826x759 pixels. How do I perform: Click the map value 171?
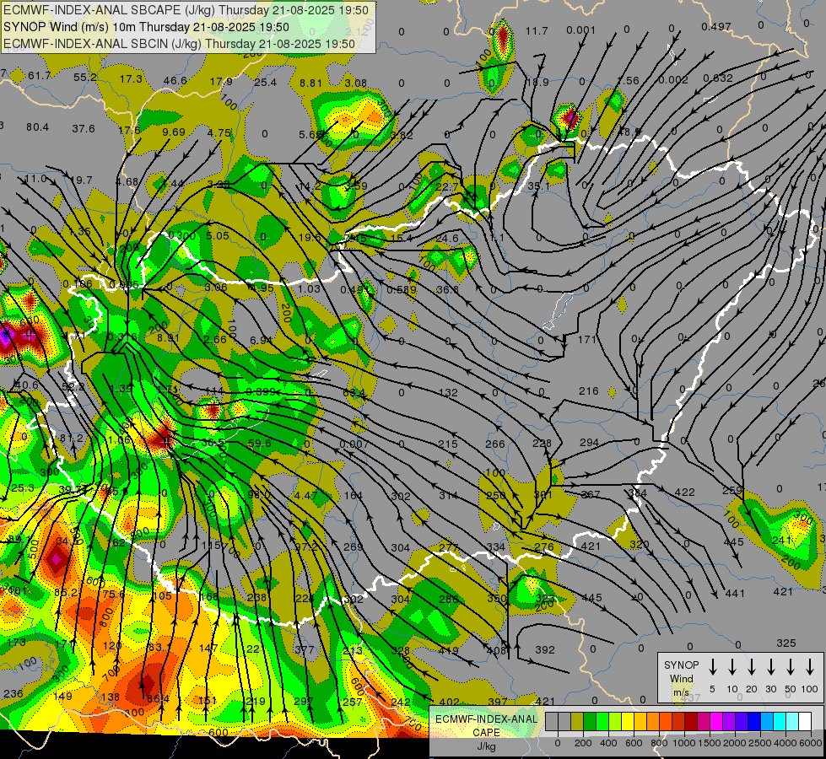587,340
